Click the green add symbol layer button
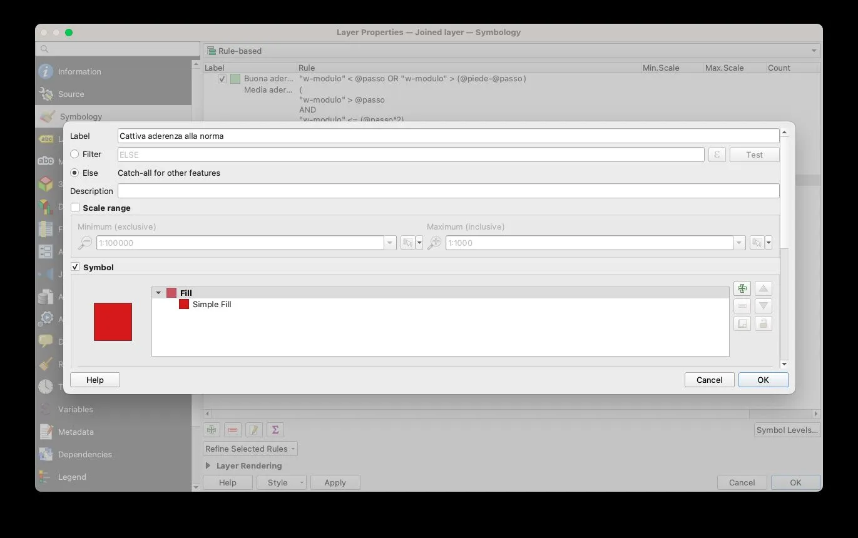The width and height of the screenshot is (858, 538). (742, 288)
